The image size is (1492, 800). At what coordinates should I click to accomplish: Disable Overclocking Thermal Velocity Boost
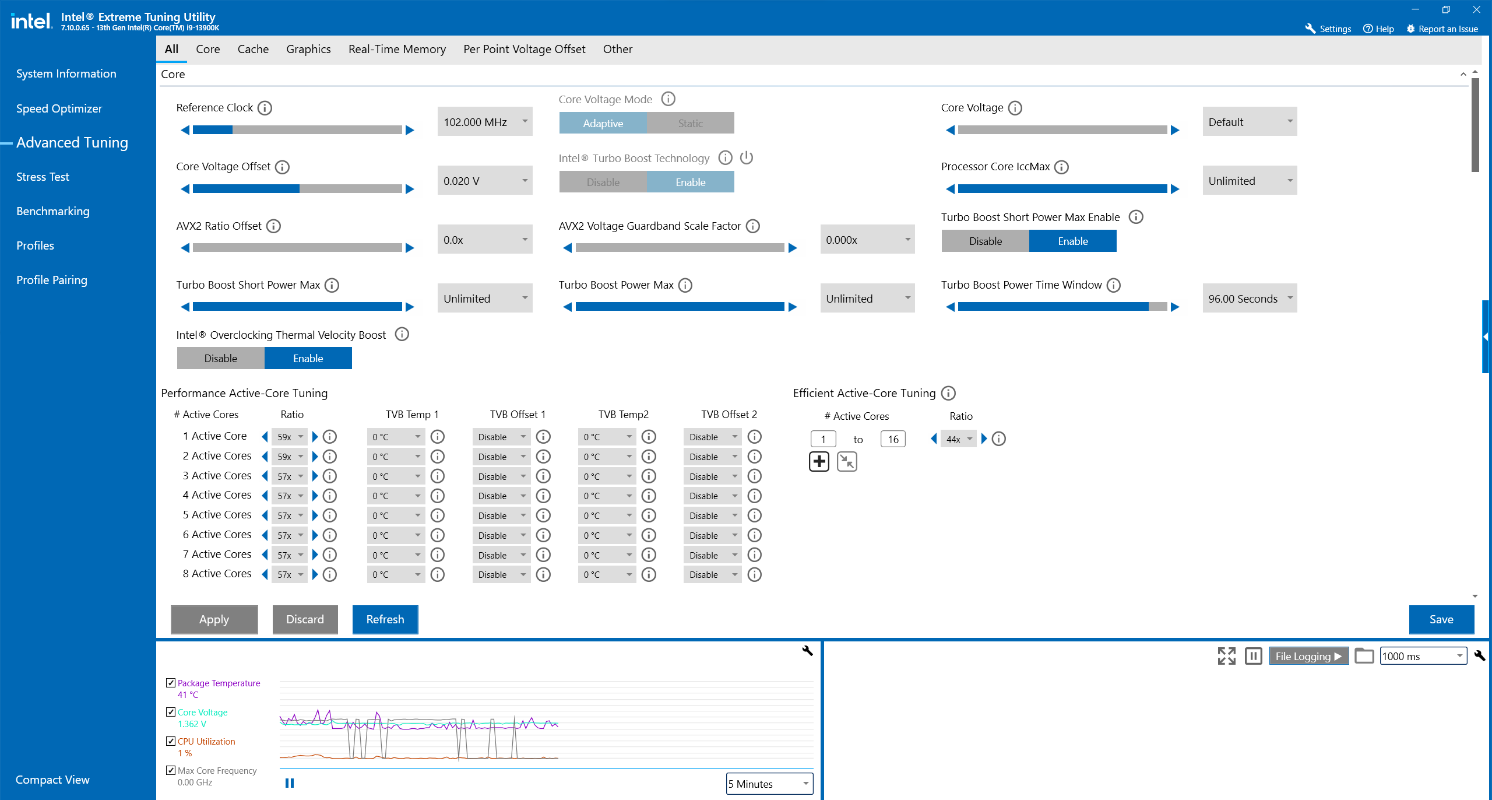click(x=221, y=358)
